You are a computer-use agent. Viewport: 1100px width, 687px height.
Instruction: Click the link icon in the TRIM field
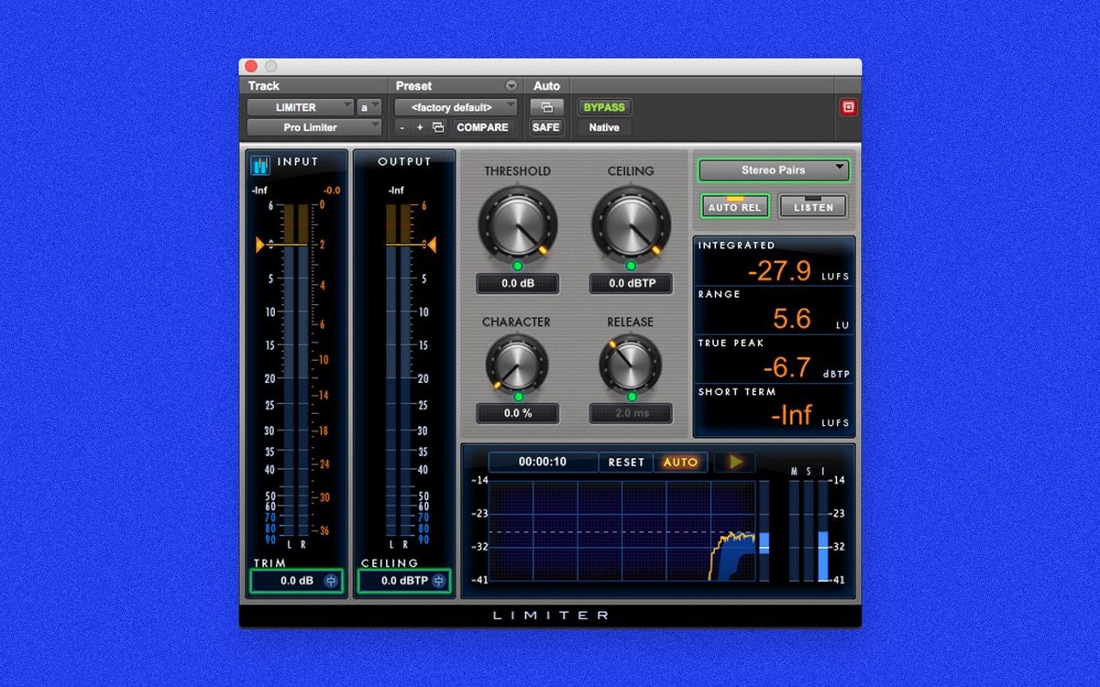click(x=331, y=581)
